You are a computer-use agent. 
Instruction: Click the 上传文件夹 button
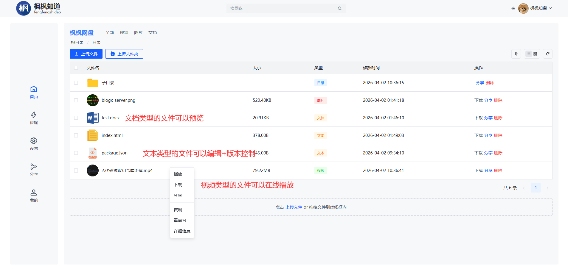[124, 54]
